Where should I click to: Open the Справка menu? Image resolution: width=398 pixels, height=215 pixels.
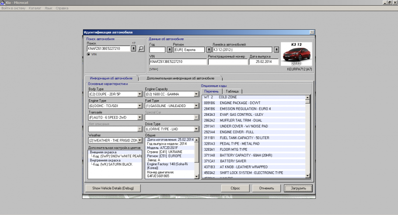(62, 8)
